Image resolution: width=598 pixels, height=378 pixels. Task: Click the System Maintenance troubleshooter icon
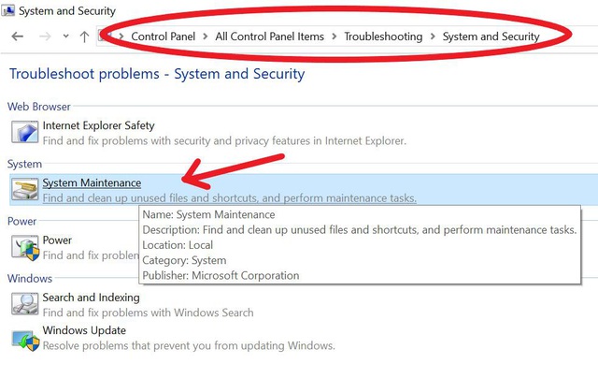25,190
